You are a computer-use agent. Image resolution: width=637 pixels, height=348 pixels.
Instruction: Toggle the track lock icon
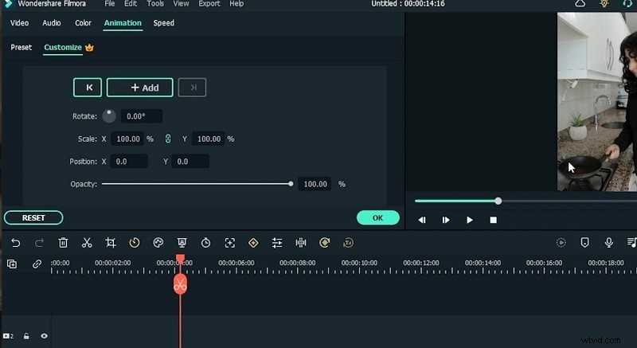coord(26,336)
